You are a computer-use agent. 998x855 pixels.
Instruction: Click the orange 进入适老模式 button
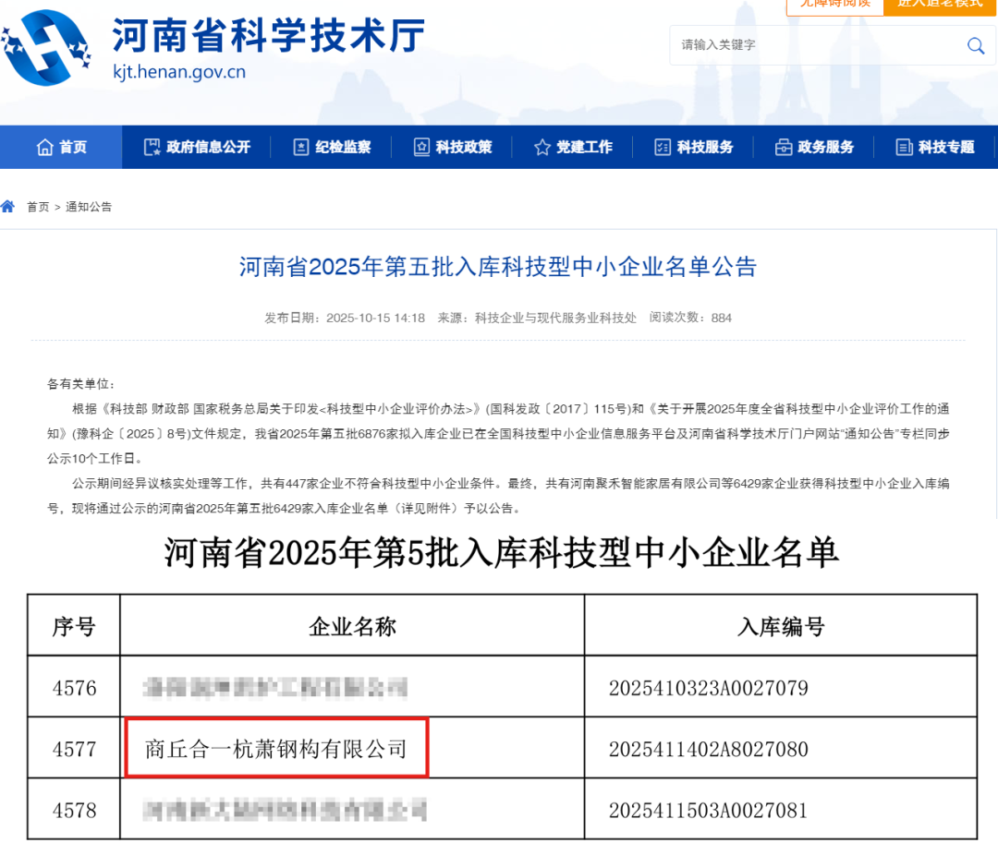point(940,6)
